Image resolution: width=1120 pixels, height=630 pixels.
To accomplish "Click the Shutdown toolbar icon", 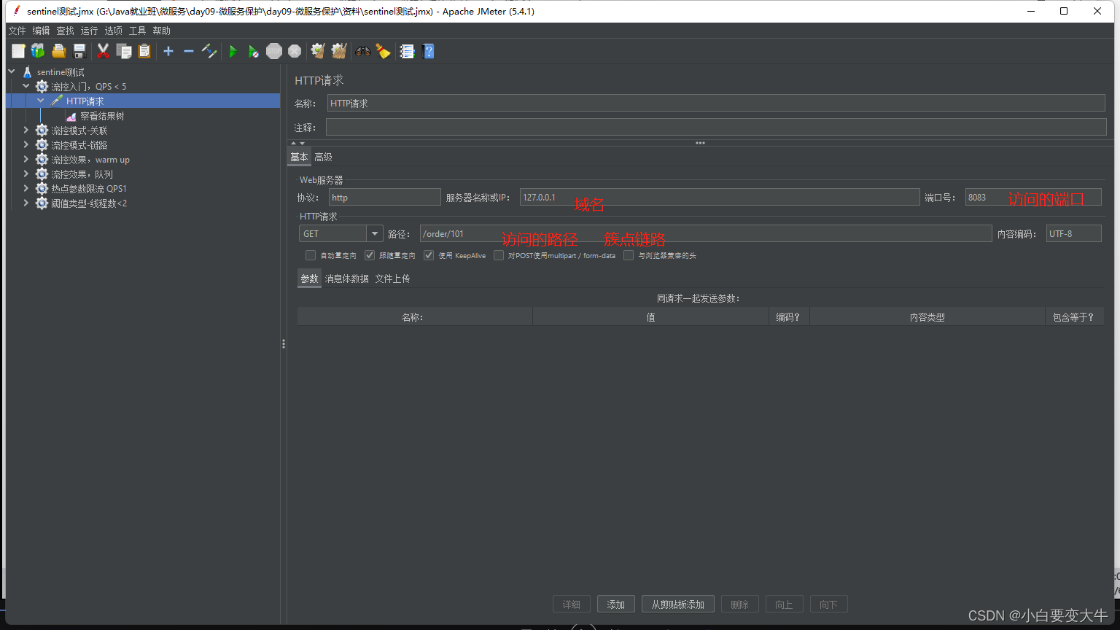I will coord(295,51).
